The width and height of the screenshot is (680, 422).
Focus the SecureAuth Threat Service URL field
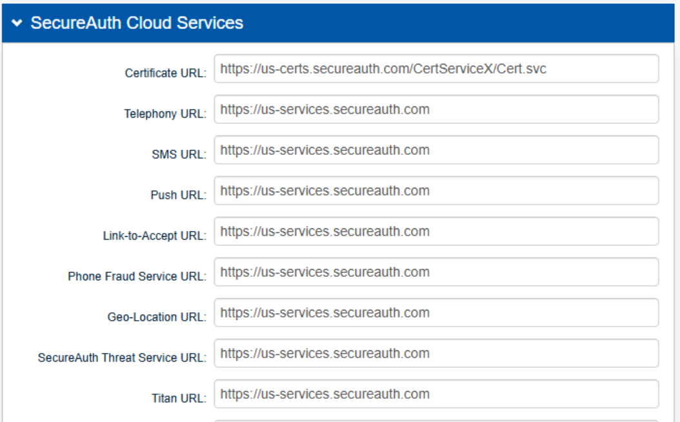coord(436,353)
